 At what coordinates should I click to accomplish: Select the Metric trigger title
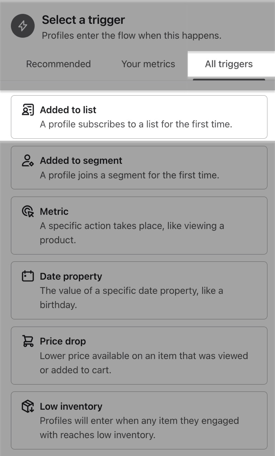[54, 211]
